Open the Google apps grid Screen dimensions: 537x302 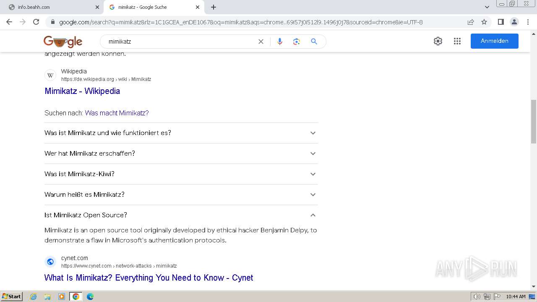coord(457,41)
